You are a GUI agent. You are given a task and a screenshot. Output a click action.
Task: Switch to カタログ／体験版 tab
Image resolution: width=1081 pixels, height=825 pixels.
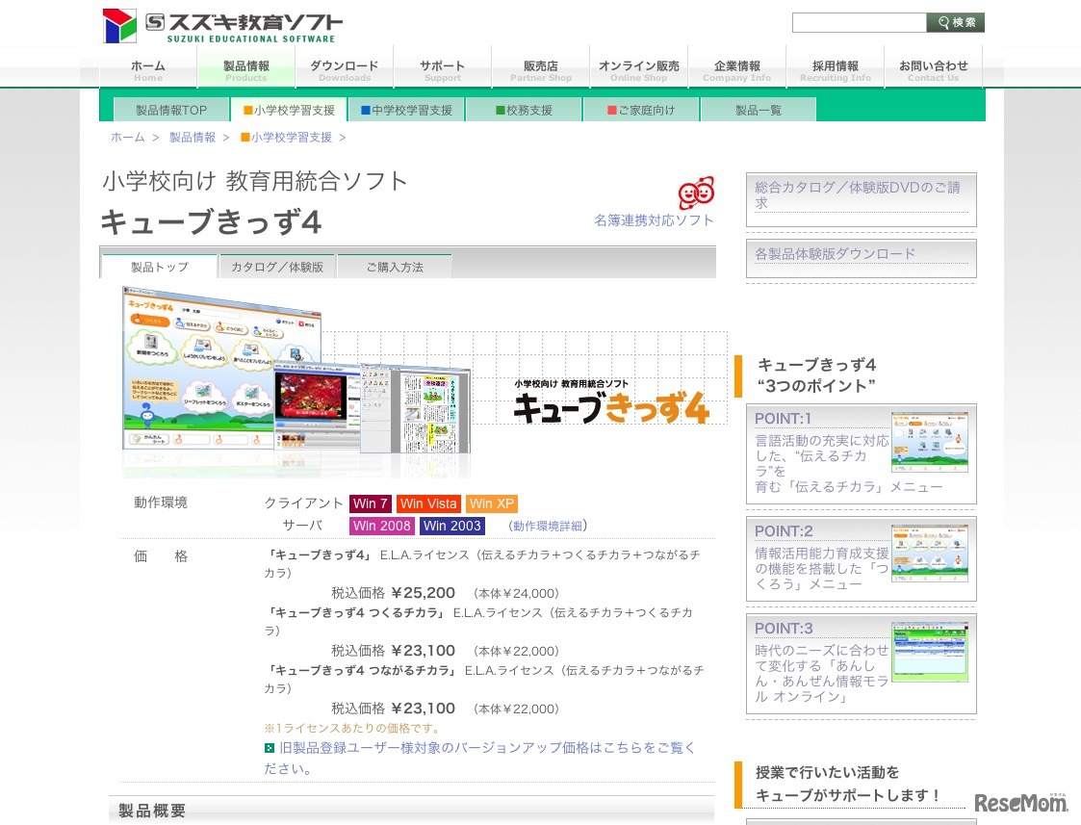coord(277,267)
